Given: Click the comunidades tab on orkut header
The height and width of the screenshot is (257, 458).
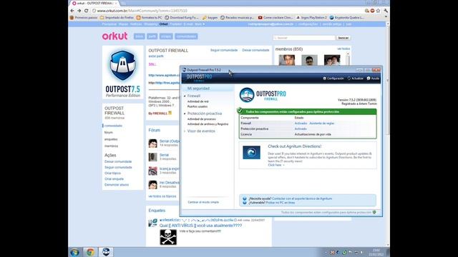Looking at the screenshot, I should (x=186, y=36).
